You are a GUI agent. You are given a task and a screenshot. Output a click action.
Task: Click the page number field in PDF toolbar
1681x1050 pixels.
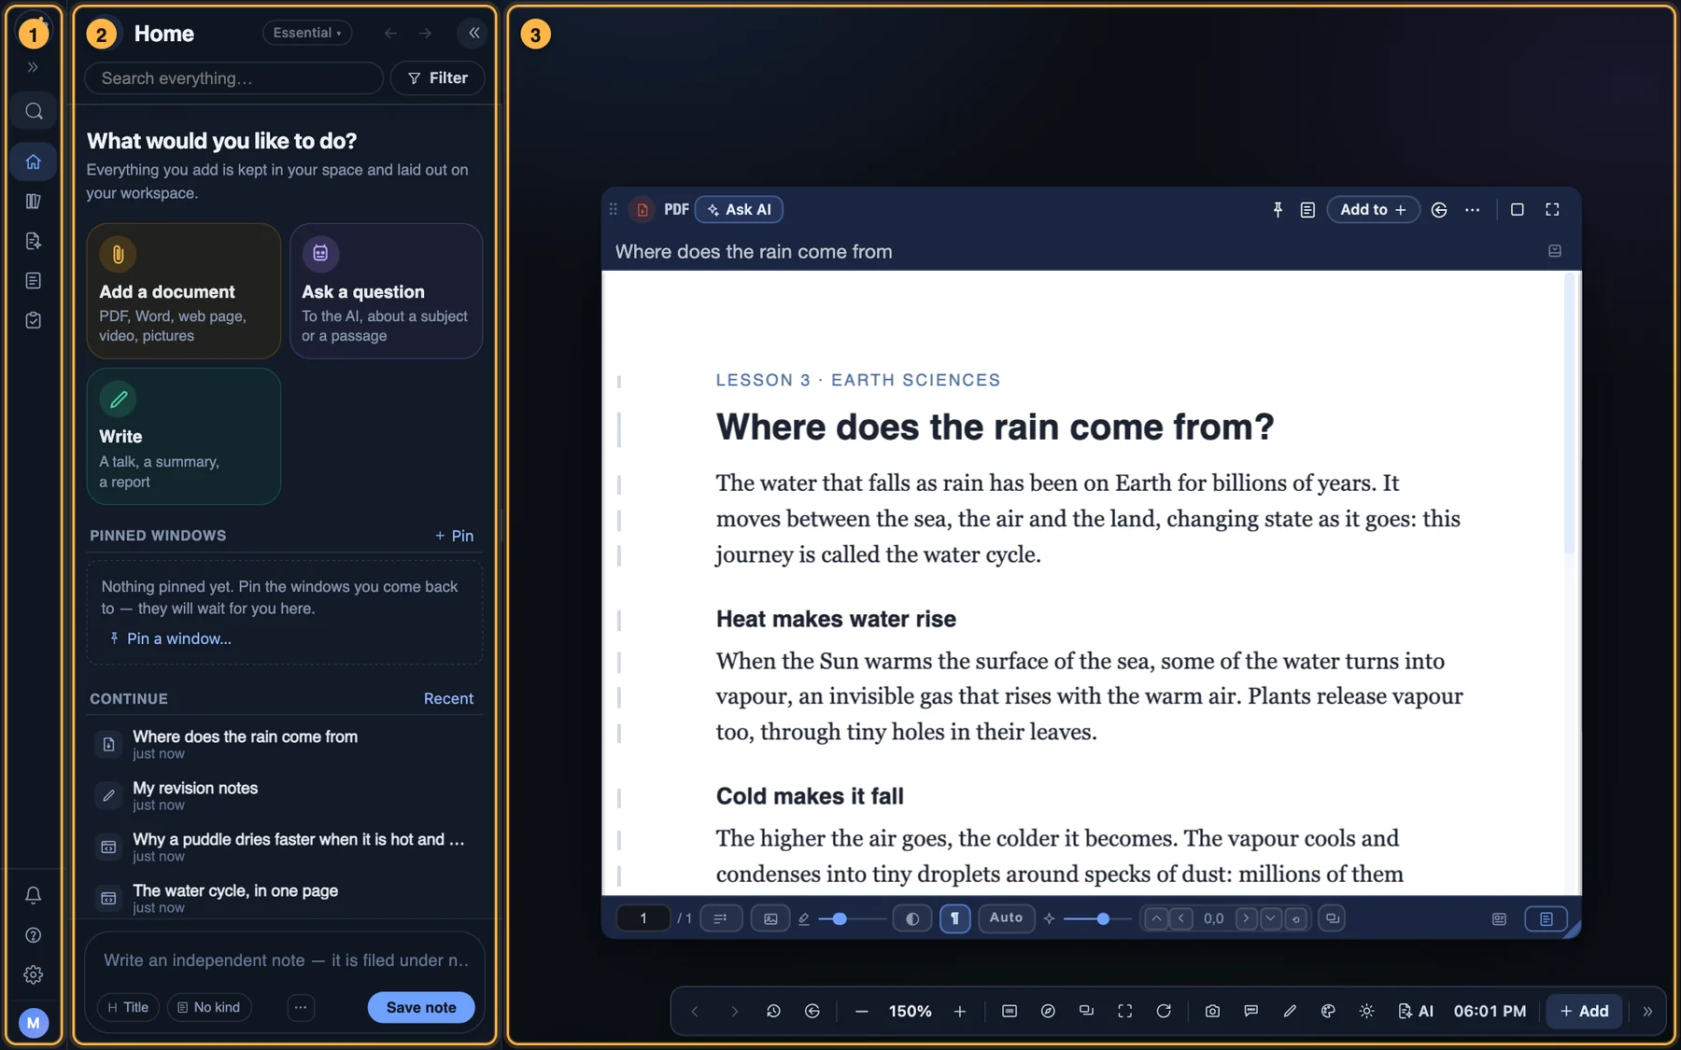[643, 918]
